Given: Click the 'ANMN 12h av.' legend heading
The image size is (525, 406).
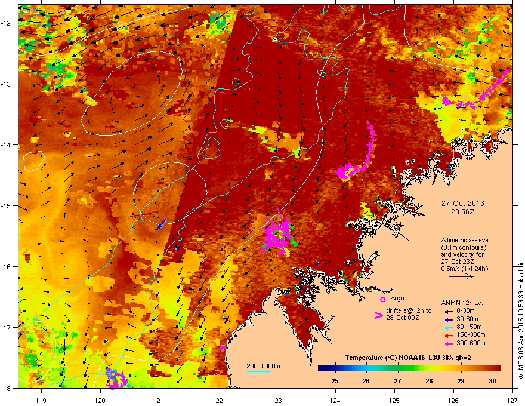Looking at the screenshot, I should [x=462, y=303].
